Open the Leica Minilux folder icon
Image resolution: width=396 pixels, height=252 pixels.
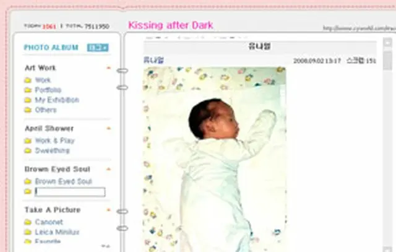click(x=28, y=232)
